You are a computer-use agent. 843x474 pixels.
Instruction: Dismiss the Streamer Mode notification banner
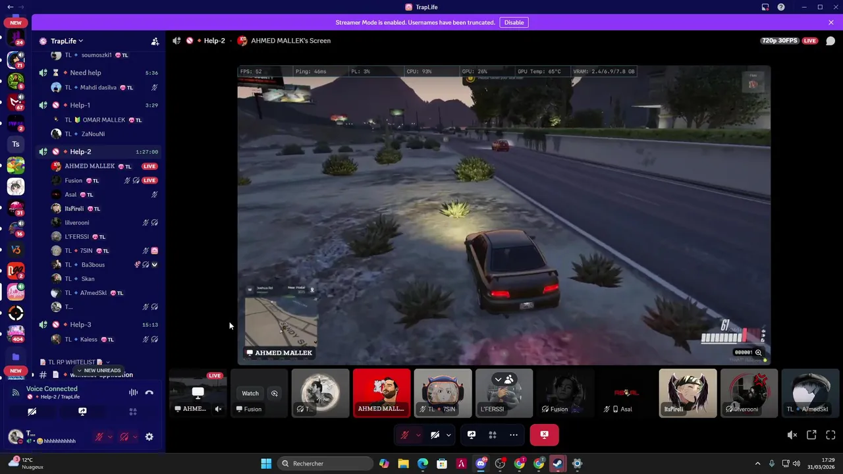pos(831,22)
